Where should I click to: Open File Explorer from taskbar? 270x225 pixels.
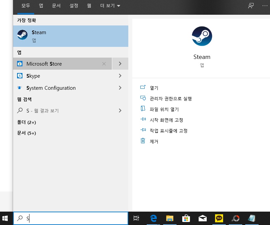[170, 218]
